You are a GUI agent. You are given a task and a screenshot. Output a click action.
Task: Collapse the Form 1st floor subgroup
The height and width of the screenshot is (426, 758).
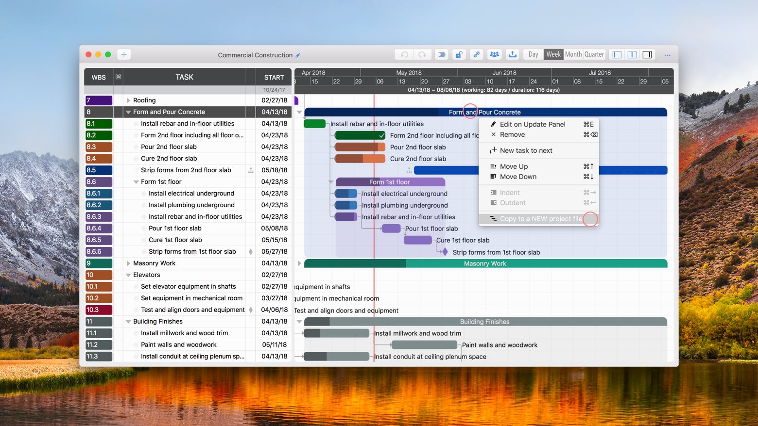(136, 182)
